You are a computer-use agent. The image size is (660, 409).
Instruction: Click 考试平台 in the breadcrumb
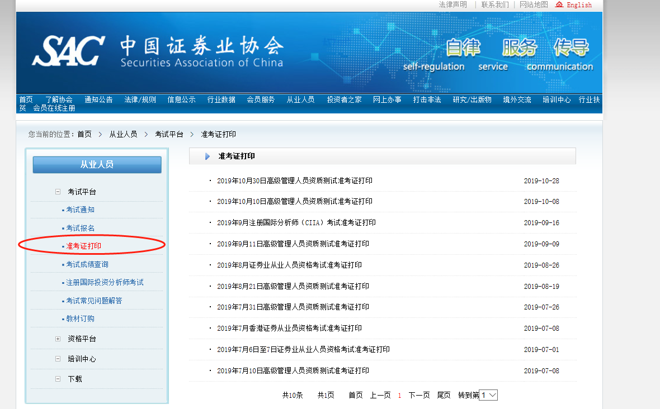169,134
